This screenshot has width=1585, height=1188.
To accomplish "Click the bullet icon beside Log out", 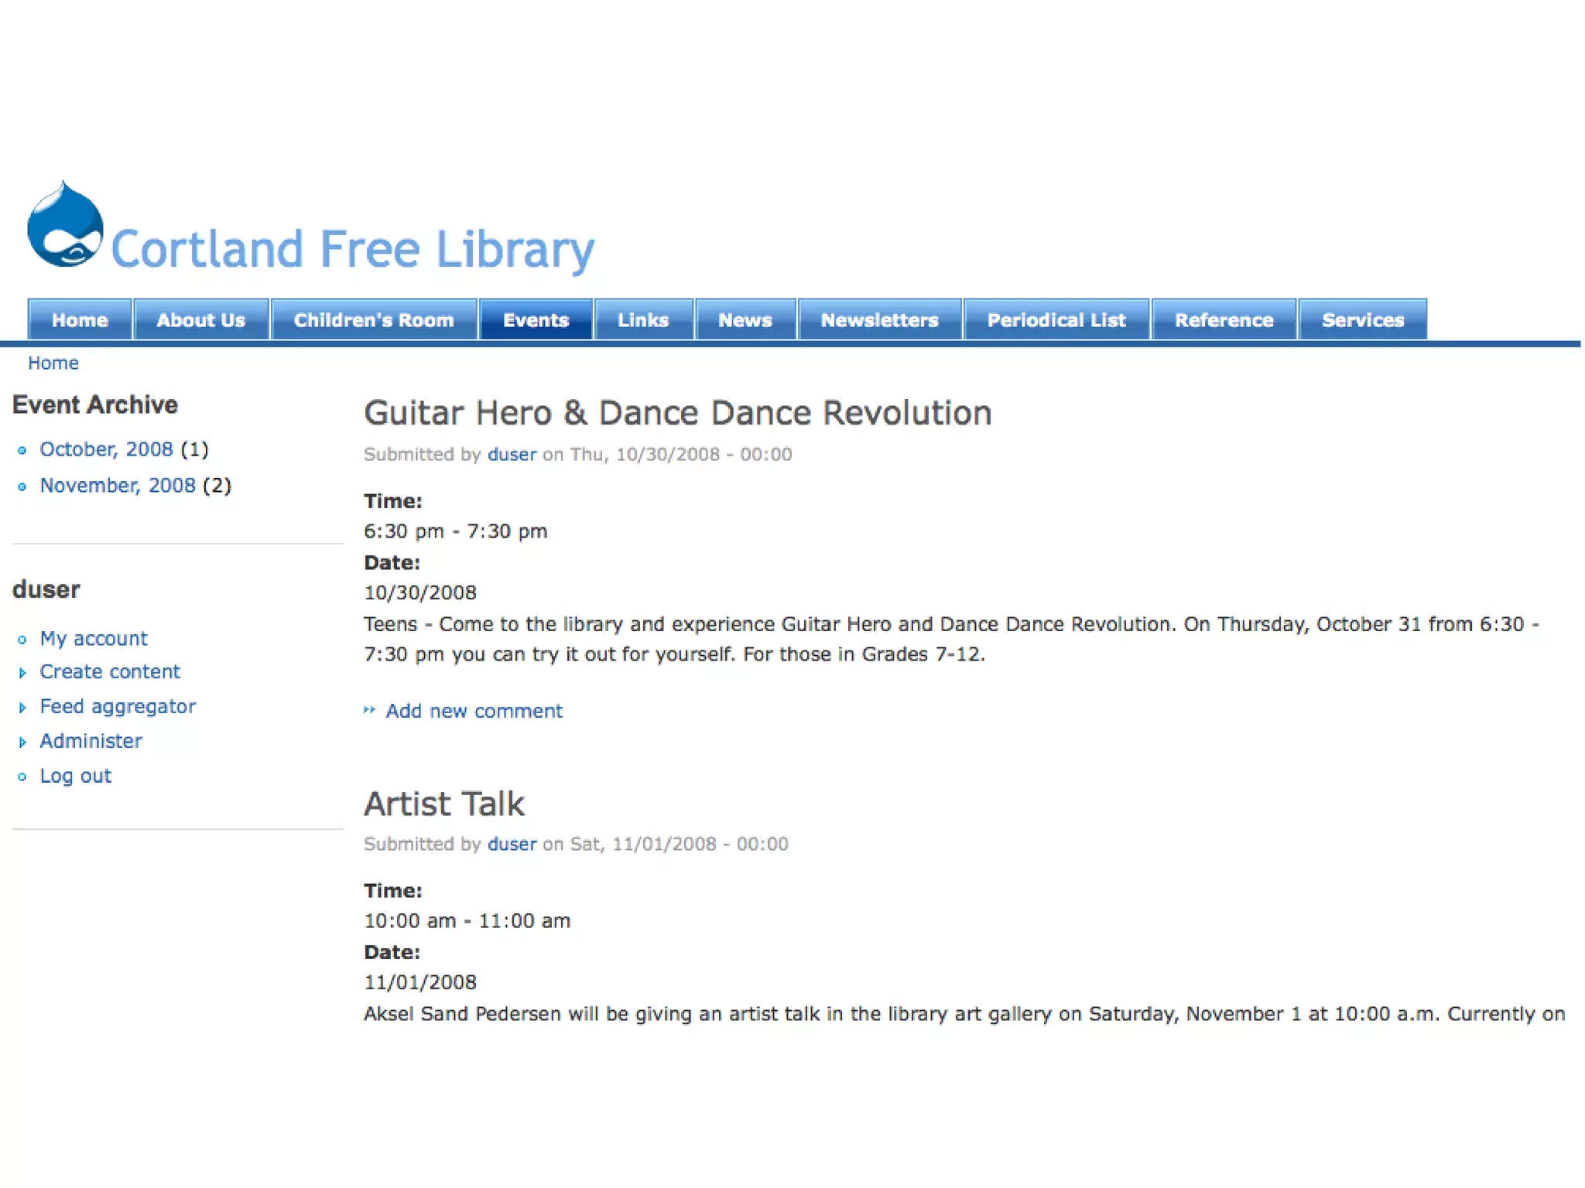I will pyautogui.click(x=22, y=777).
